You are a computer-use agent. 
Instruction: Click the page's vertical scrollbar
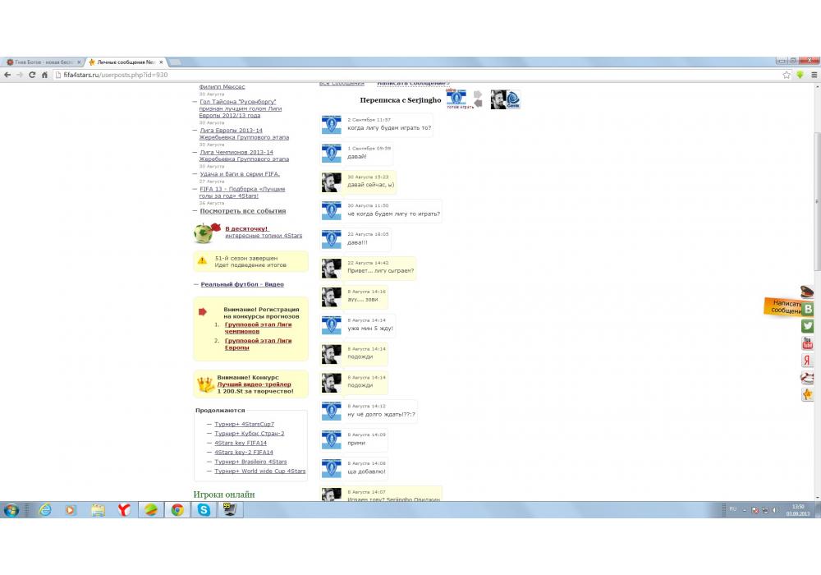tap(816, 205)
